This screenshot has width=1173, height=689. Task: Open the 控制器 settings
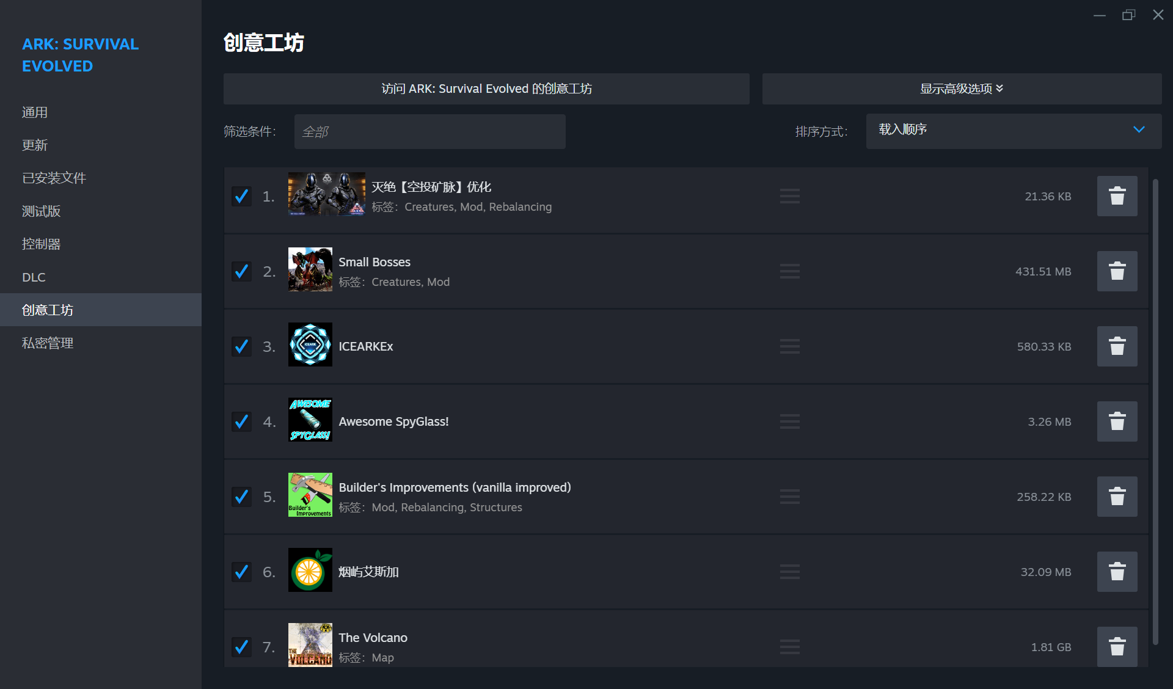click(101, 244)
